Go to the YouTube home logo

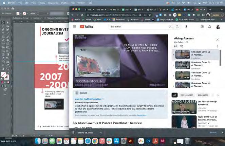pyautogui.click(x=87, y=26)
